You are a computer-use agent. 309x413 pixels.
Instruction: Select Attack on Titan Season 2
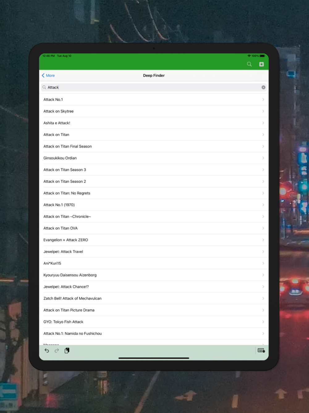pos(154,181)
